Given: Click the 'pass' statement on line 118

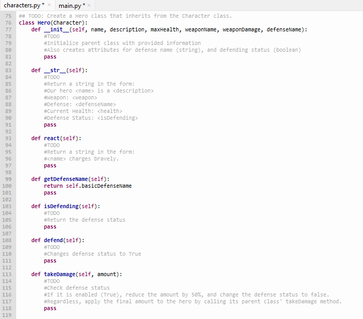Looking at the screenshot, I should pyautogui.click(x=50, y=309).
